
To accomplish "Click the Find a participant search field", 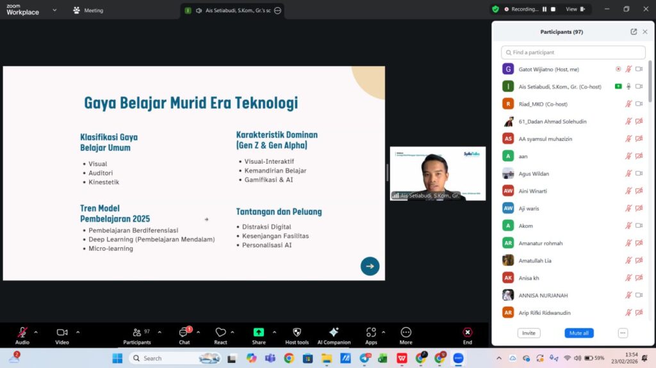I will (x=573, y=52).
